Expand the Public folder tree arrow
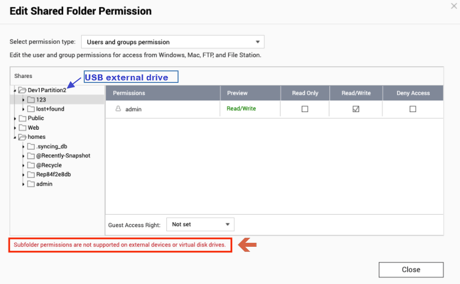The height and width of the screenshot is (284, 460). point(15,119)
